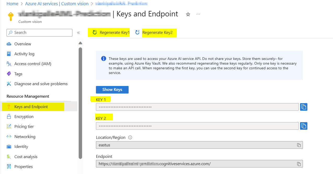Open Cost analysis page
This screenshot has width=333, height=174.
(x=26, y=157)
